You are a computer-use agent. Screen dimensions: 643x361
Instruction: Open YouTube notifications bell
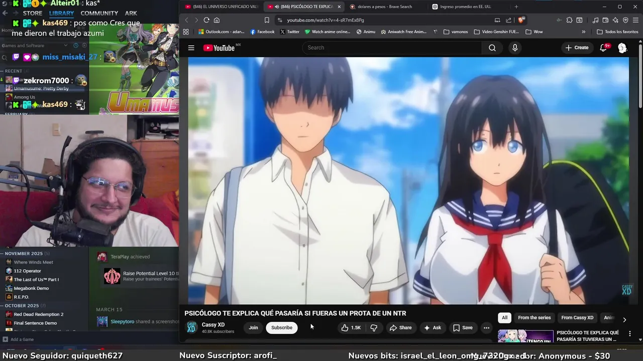point(604,48)
